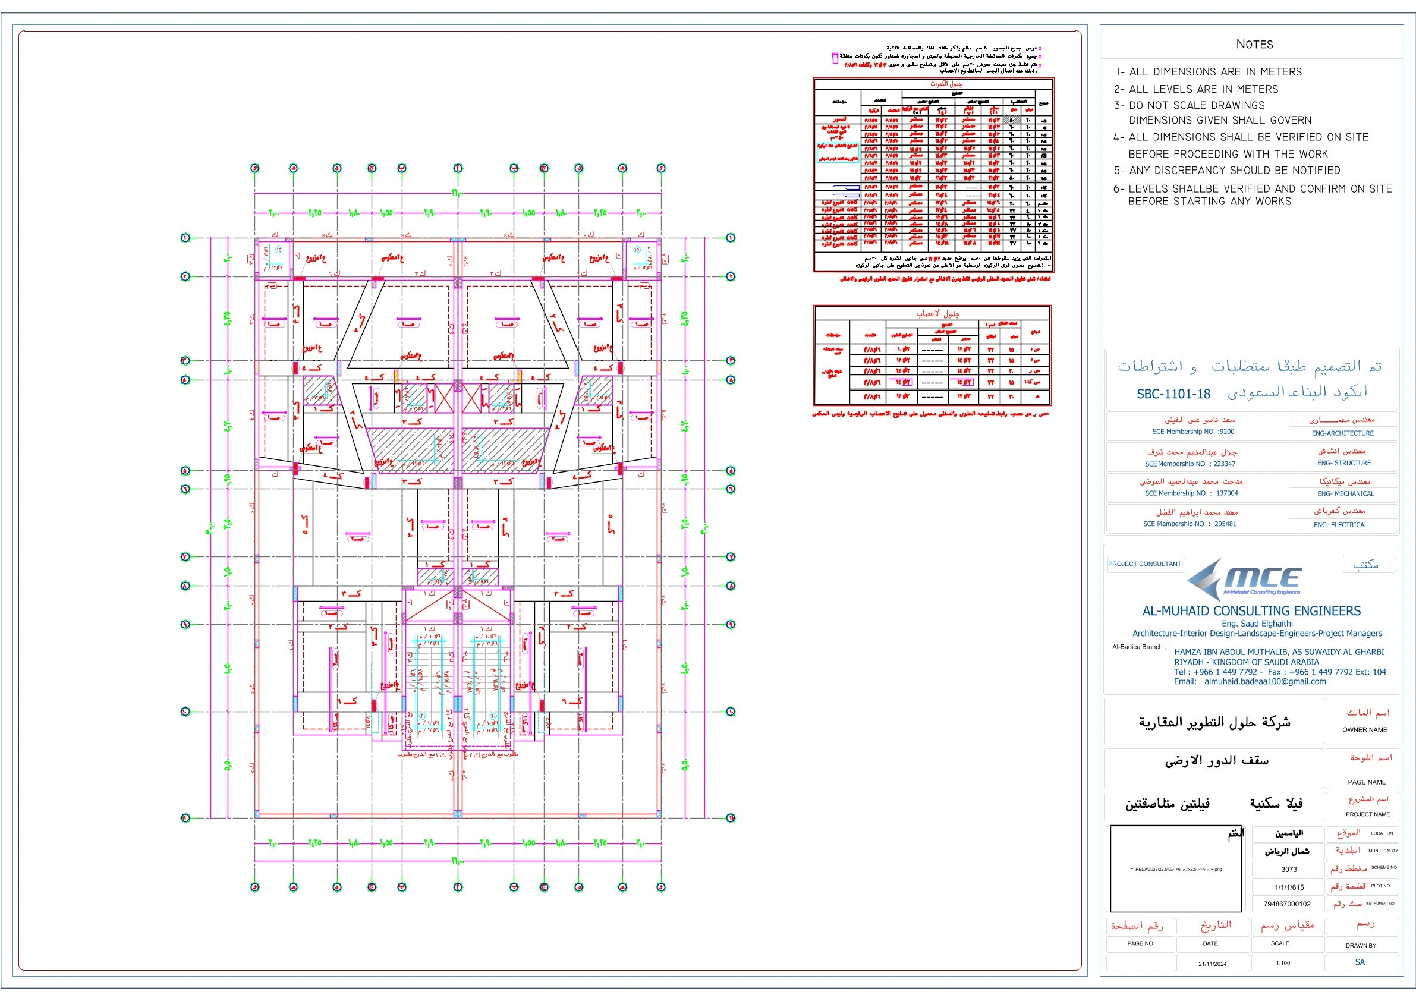
Task: Click the blue double-line symbol in beams table
Action: pos(845,187)
